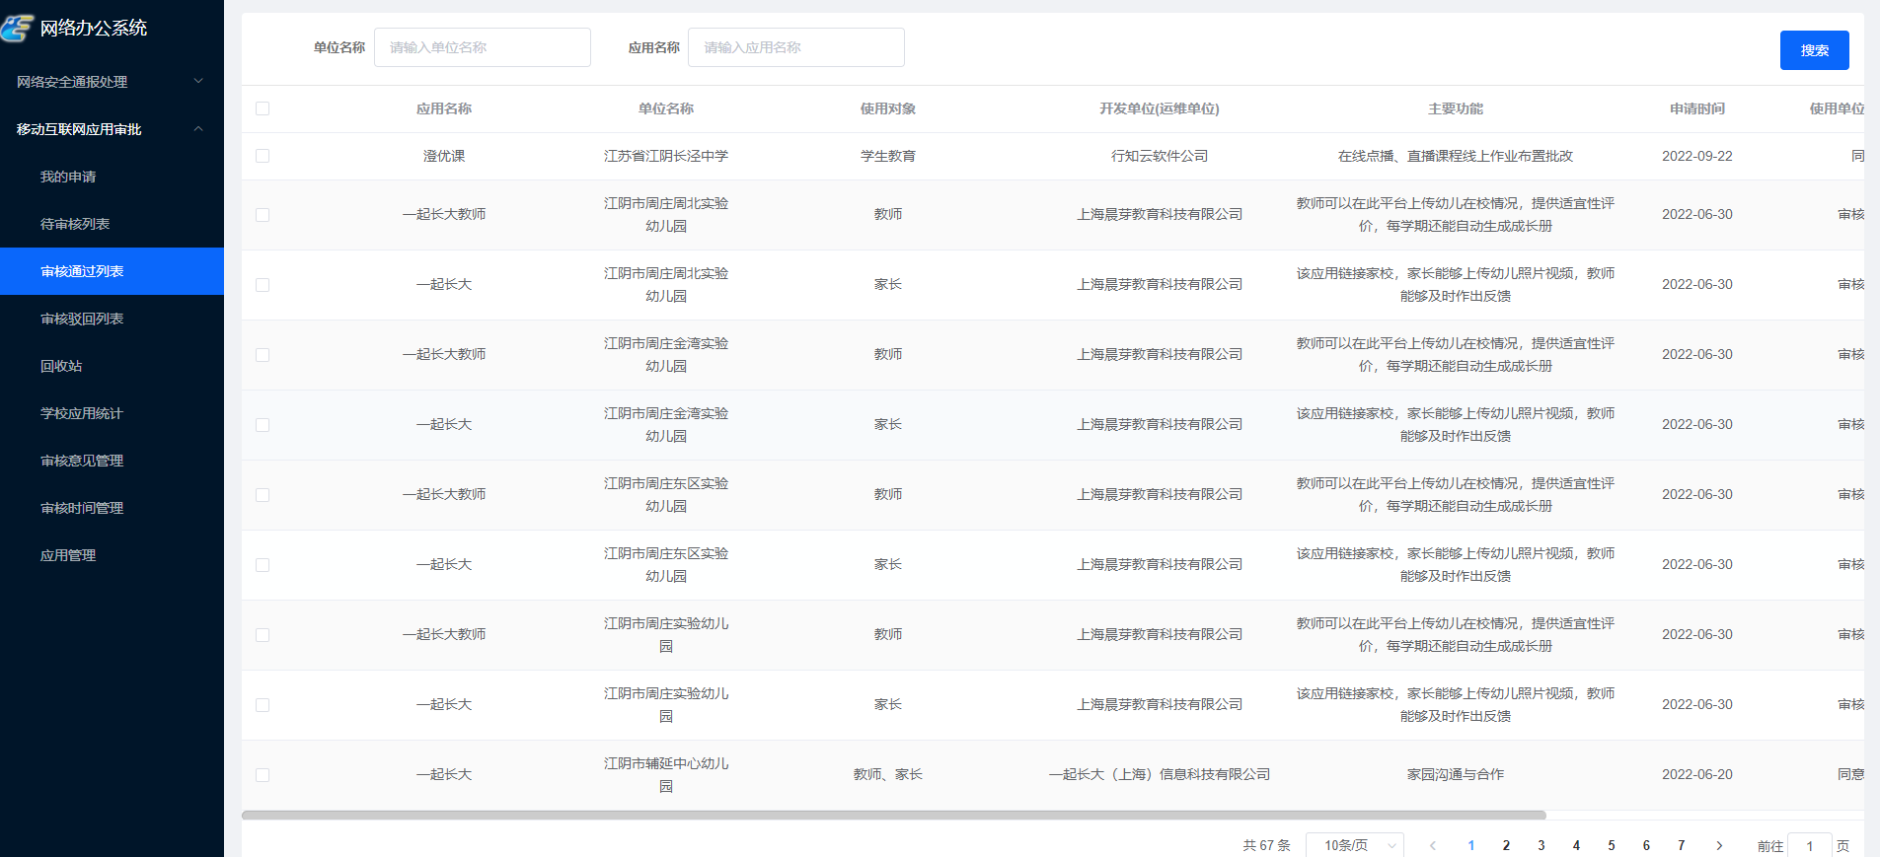Image resolution: width=1880 pixels, height=857 pixels.
Task: Go to next page arrow in pagination
Action: (1719, 845)
